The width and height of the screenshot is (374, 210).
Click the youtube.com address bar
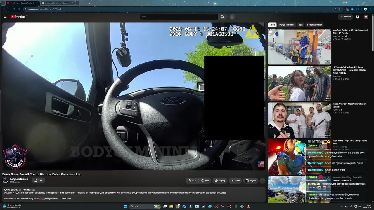click(175, 9)
